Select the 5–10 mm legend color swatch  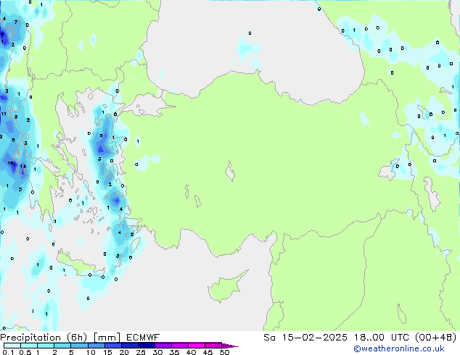pyautogui.click(x=80, y=346)
